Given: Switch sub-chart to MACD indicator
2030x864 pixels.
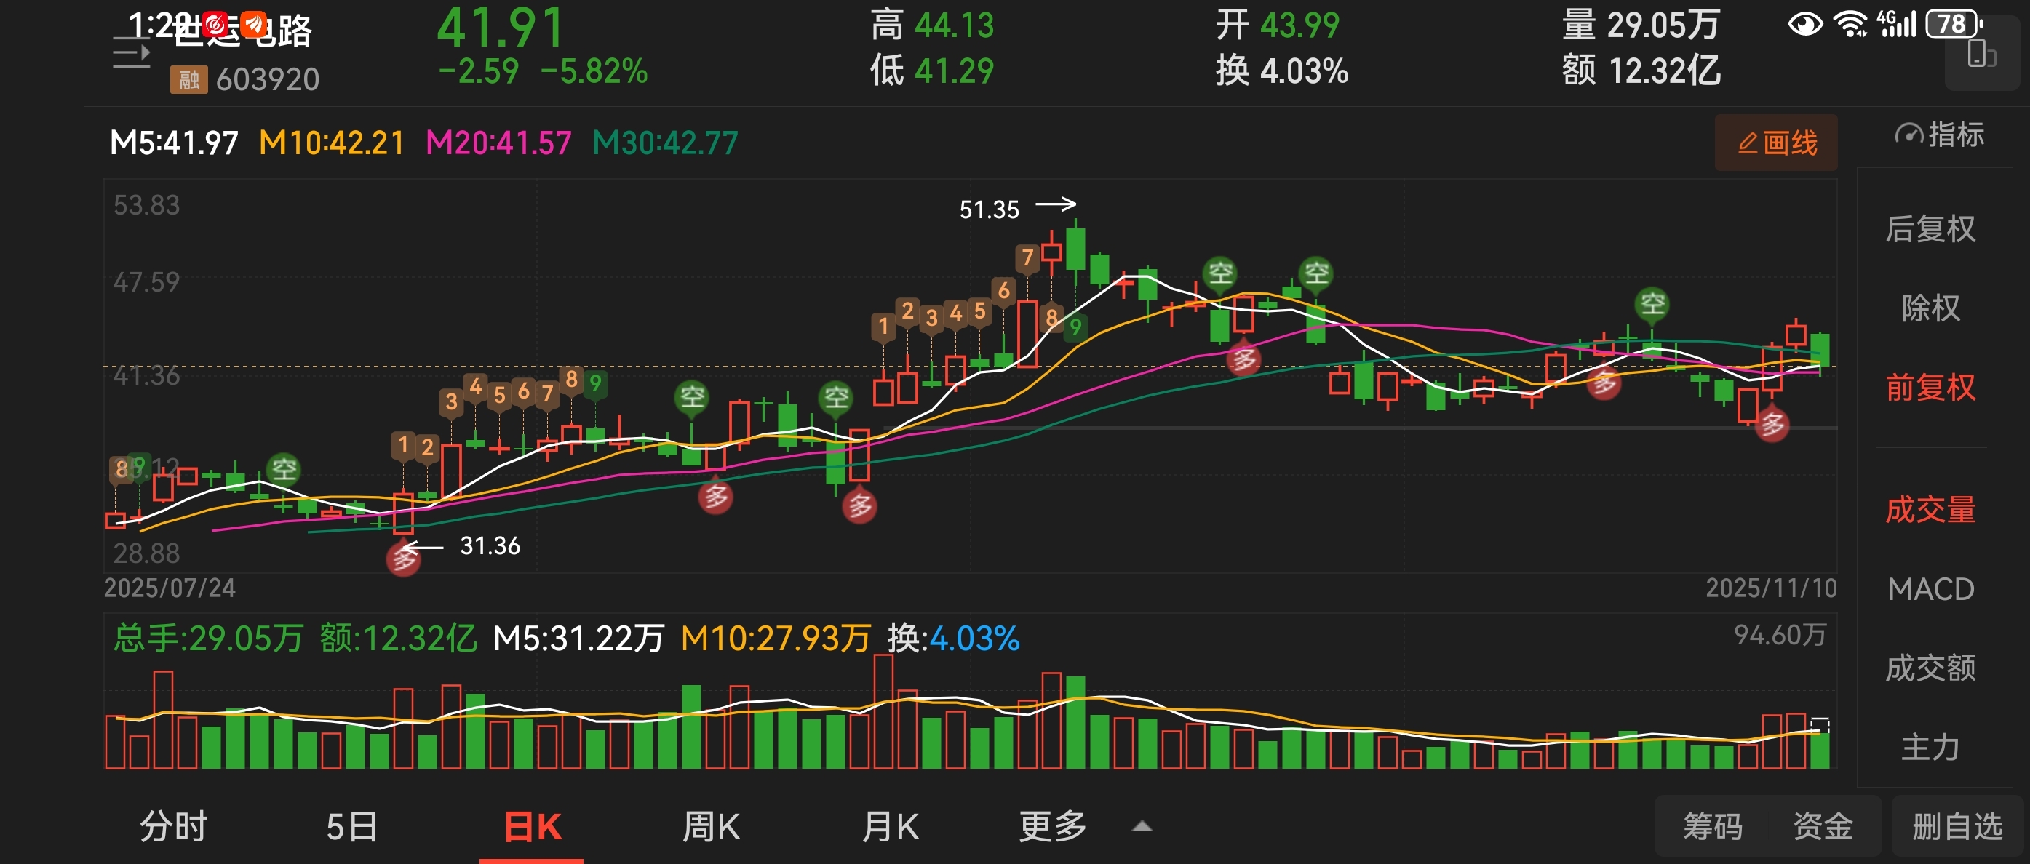Looking at the screenshot, I should (1930, 589).
